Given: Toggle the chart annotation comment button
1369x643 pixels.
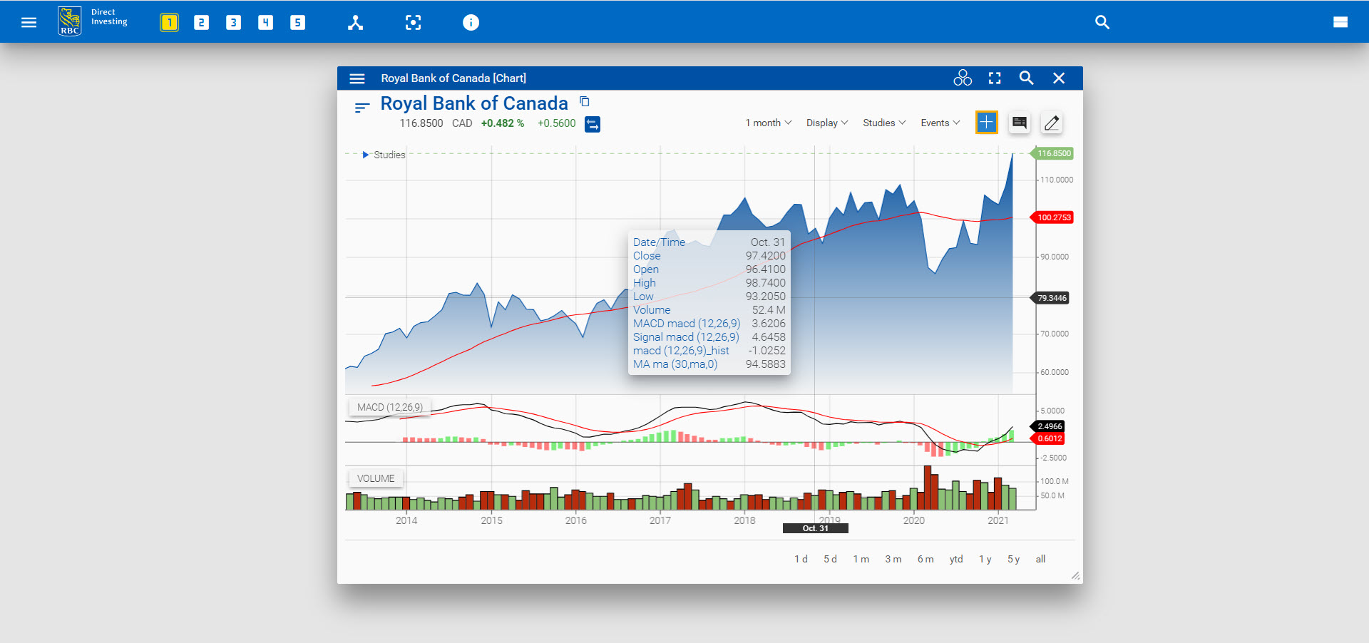Looking at the screenshot, I should tap(1019, 123).
